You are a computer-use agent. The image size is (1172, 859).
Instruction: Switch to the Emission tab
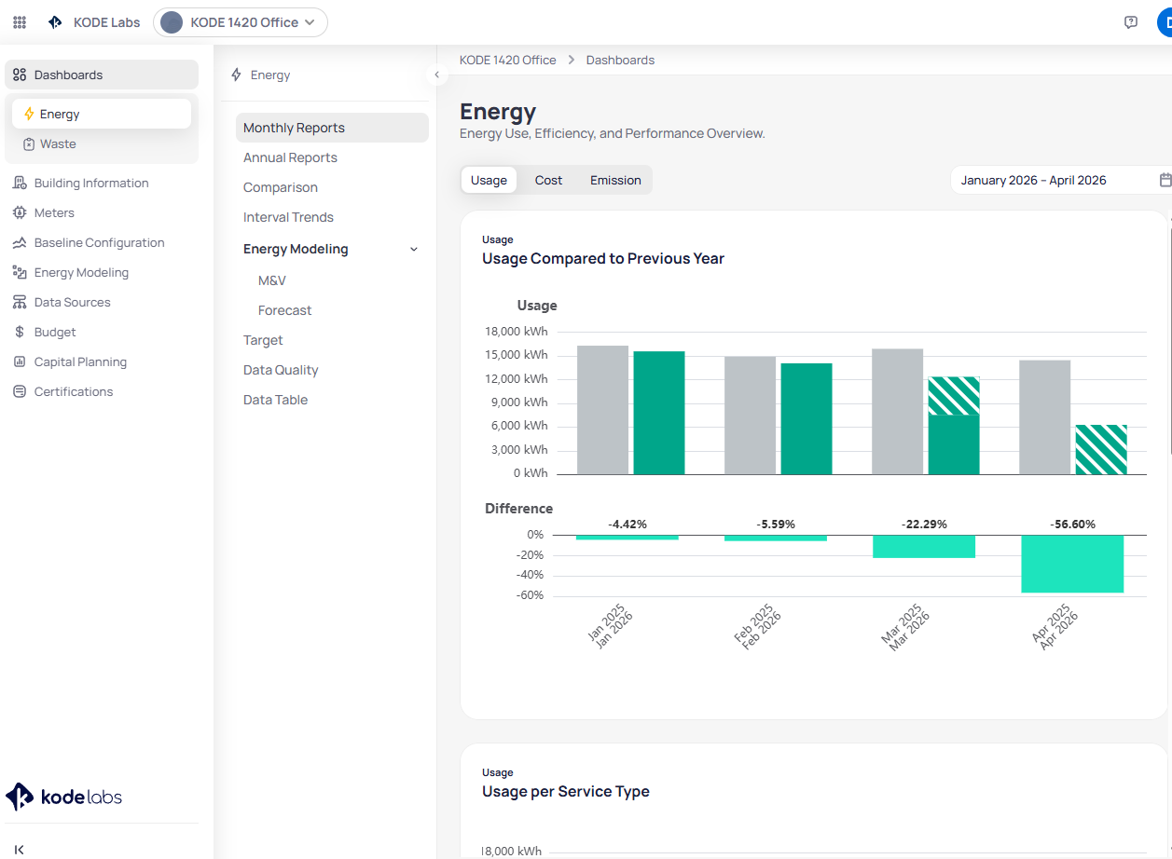tap(615, 180)
